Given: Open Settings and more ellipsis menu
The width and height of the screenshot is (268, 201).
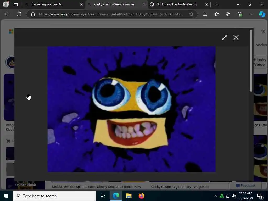Looking at the screenshot, I should [x=251, y=14].
